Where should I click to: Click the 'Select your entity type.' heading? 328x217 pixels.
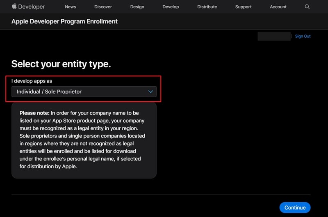(x=61, y=64)
